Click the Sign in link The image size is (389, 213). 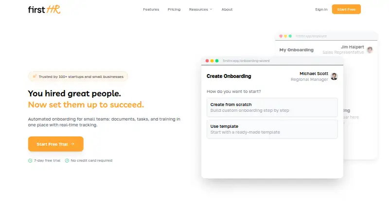tap(321, 9)
